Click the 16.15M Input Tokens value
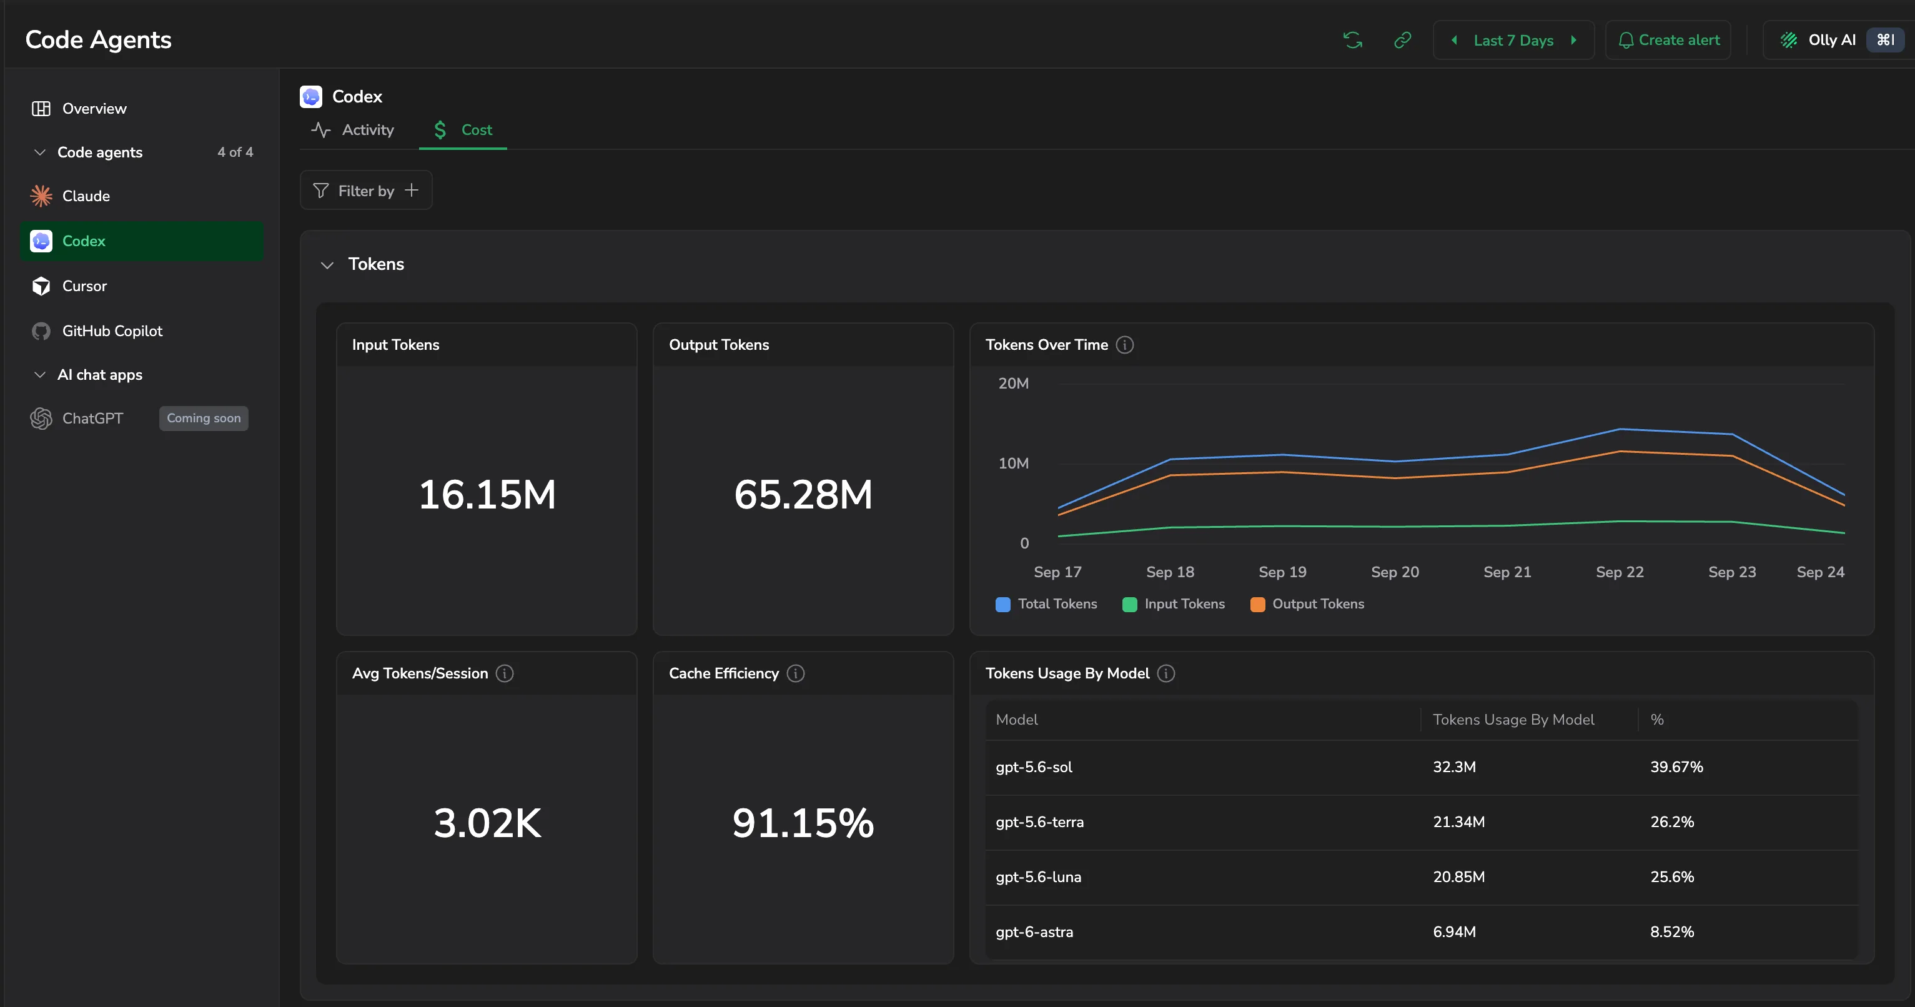1915x1007 pixels. tap(487, 495)
